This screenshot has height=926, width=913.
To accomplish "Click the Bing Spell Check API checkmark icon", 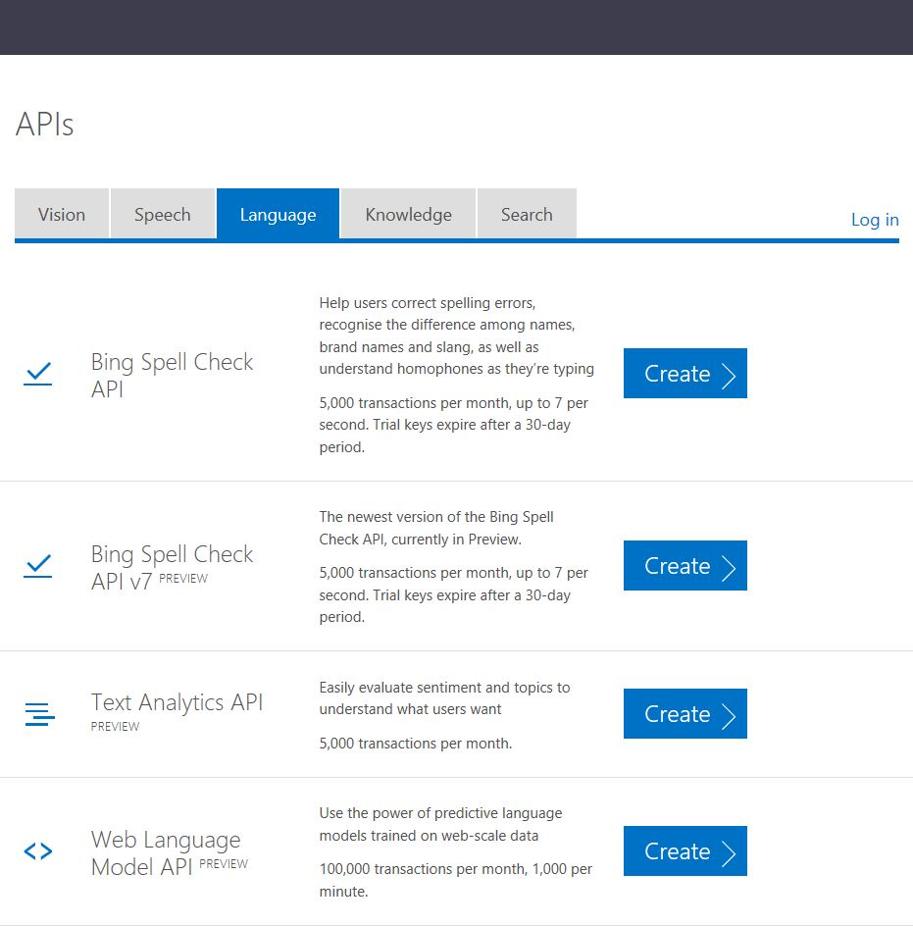I will coord(38,374).
